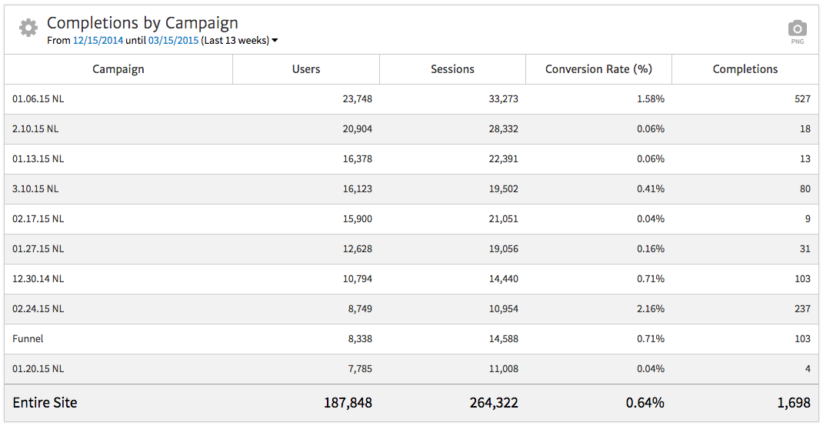Select the 3.10.15 NL campaign row

point(35,189)
